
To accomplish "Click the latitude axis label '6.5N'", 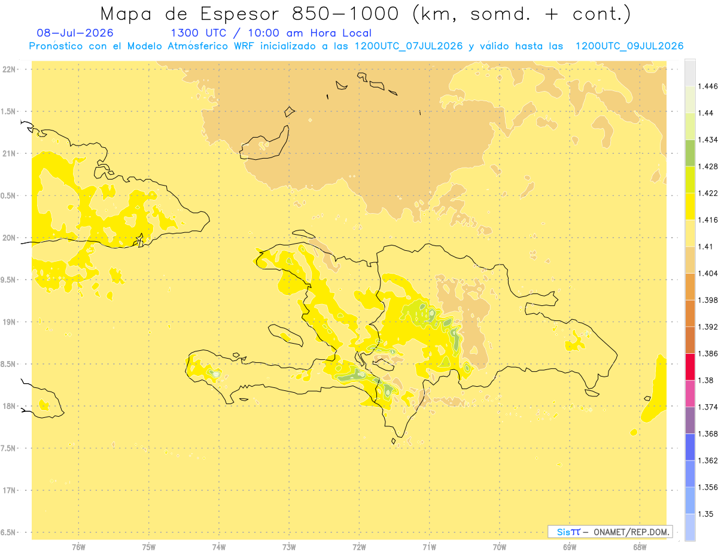I will (x=9, y=532).
